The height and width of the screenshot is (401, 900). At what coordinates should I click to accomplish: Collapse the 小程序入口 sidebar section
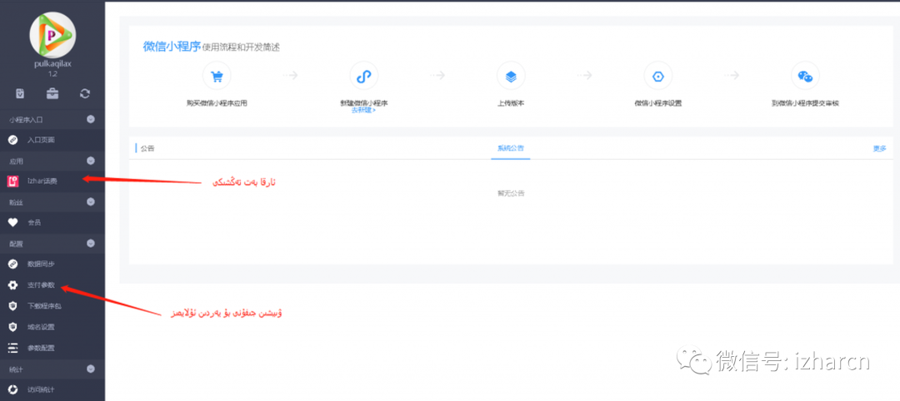90,119
